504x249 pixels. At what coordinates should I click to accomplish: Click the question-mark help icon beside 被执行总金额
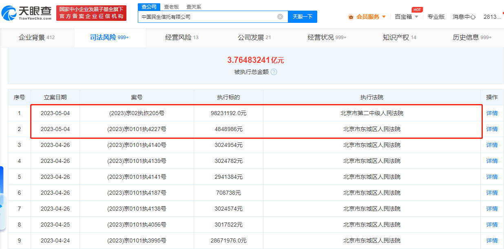click(274, 72)
